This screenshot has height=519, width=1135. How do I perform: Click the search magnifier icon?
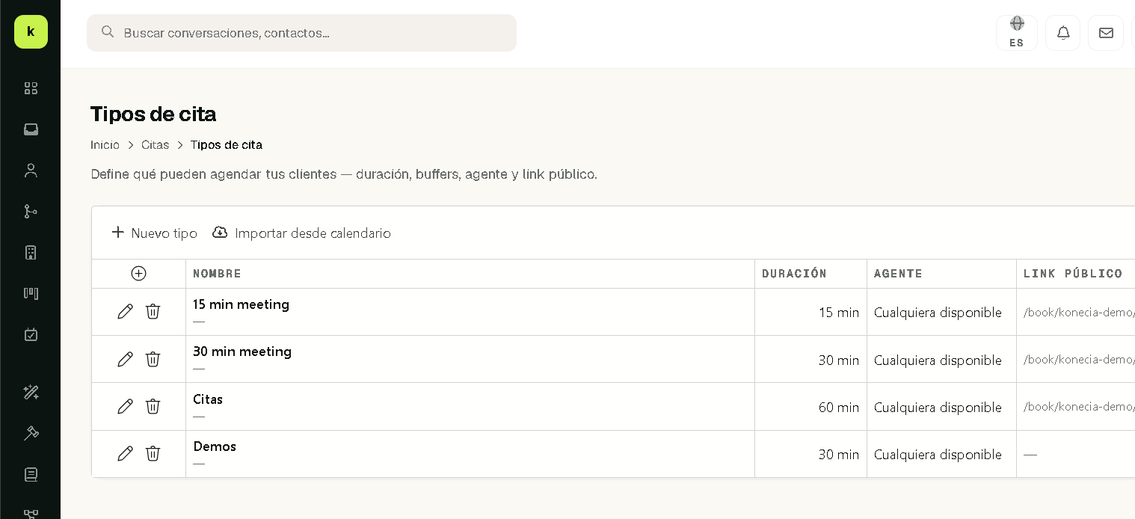pos(108,32)
